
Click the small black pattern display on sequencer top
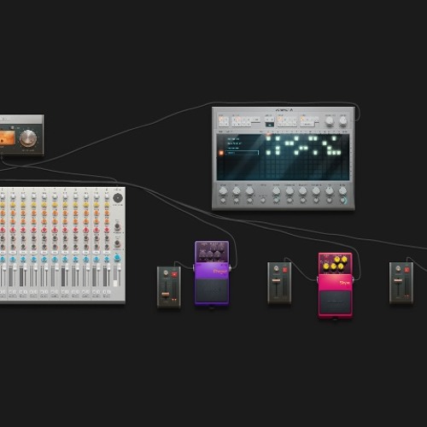pyautogui.click(x=269, y=125)
